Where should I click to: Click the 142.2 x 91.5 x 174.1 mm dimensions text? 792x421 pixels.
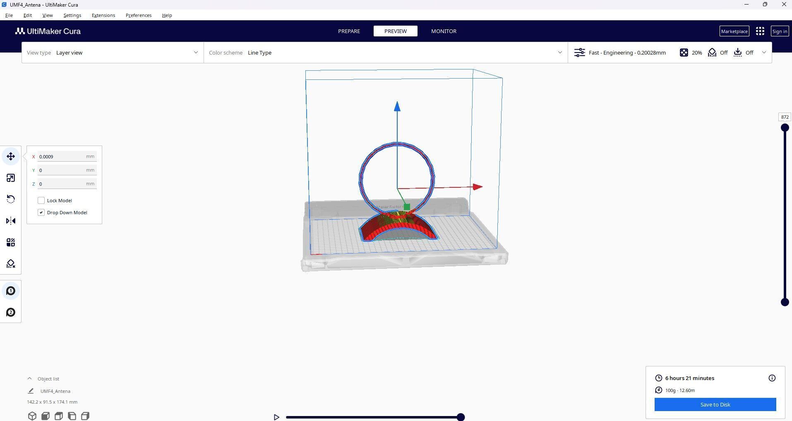pyautogui.click(x=52, y=402)
